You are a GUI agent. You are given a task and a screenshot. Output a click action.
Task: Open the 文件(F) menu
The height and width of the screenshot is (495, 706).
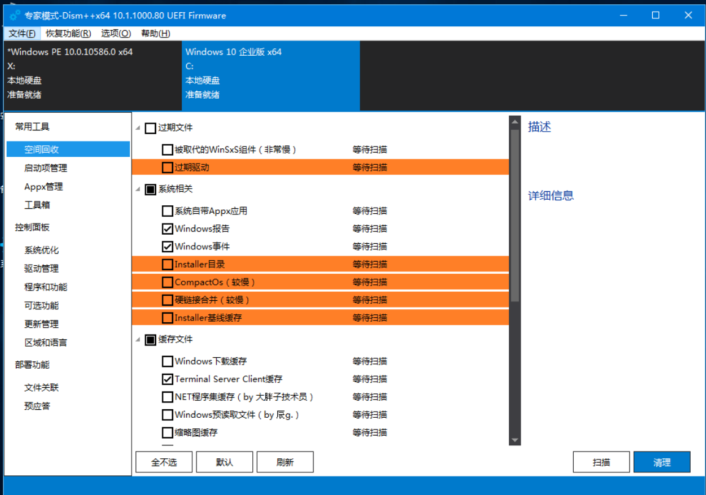point(22,34)
